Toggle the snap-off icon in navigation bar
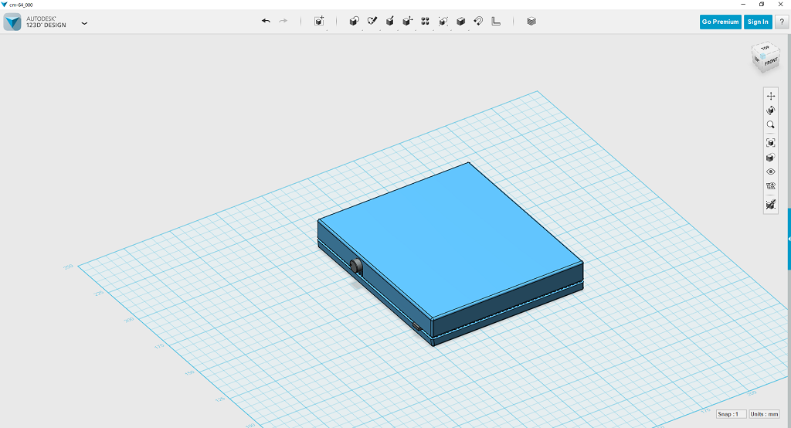This screenshot has height=428, width=791. [770, 204]
